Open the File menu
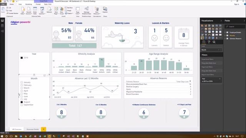This screenshot has height=138, width=246. pyautogui.click(x=3, y=4)
